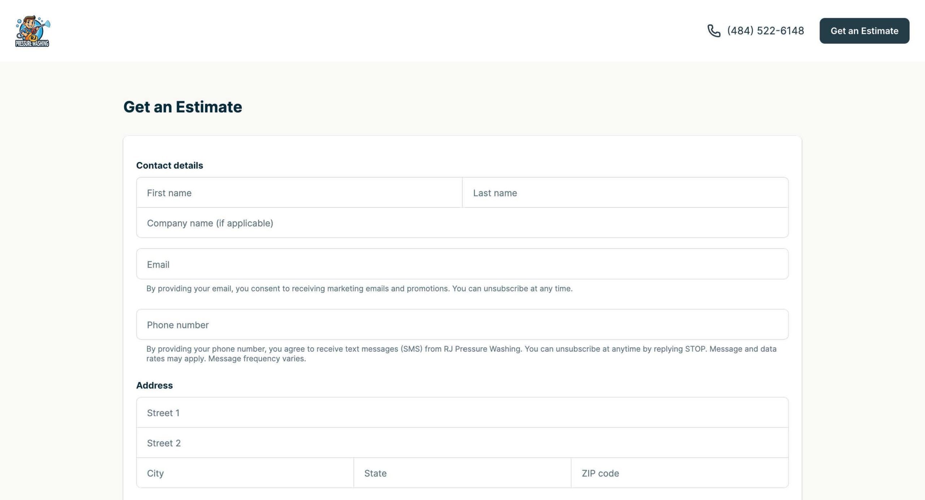Click the Address section label
The height and width of the screenshot is (500, 925).
[154, 385]
